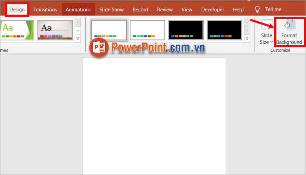Expand the Variants gallery More arrow
The width and height of the screenshot is (306, 175).
247,39
